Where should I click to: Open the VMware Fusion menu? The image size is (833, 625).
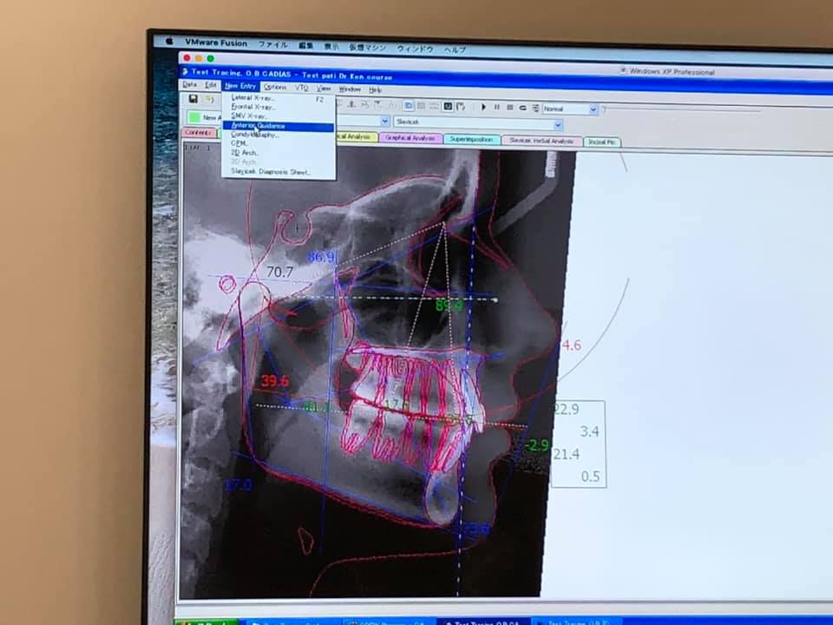(x=216, y=43)
